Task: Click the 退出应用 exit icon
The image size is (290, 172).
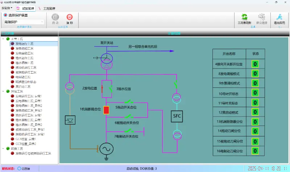Action: (x=279, y=17)
